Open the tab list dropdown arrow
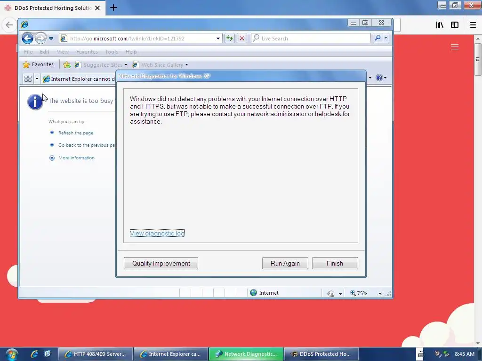Image resolution: width=482 pixels, height=361 pixels. click(37, 79)
